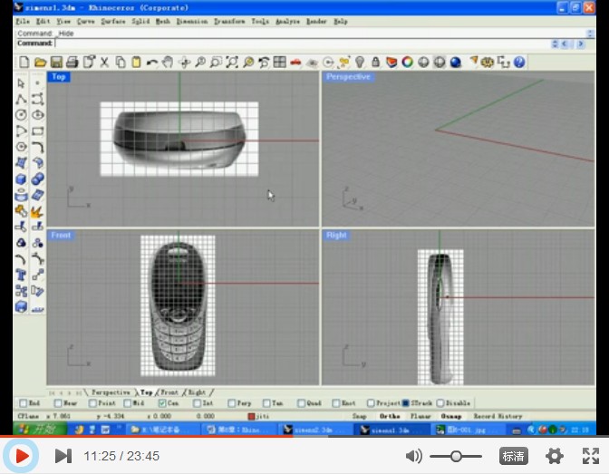Toggle the Int osnap checkbox

coord(197,403)
